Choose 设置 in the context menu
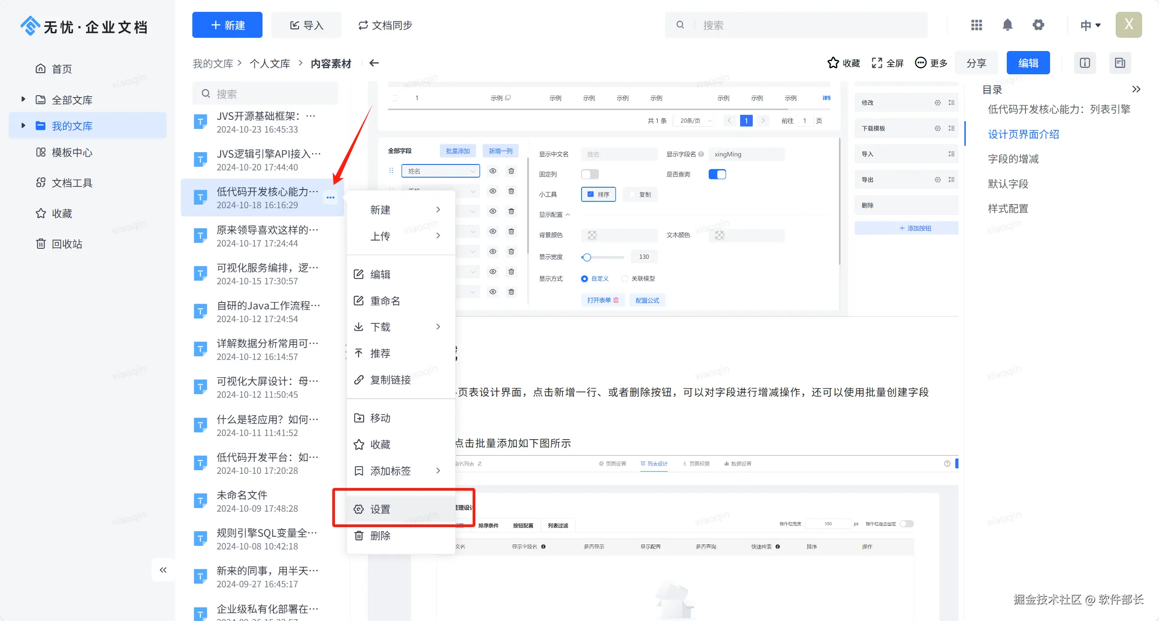Image resolution: width=1159 pixels, height=621 pixels. pyautogui.click(x=380, y=509)
